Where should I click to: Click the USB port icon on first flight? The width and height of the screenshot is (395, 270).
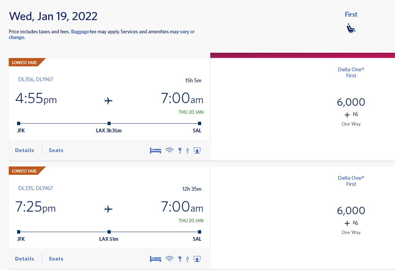click(x=187, y=151)
